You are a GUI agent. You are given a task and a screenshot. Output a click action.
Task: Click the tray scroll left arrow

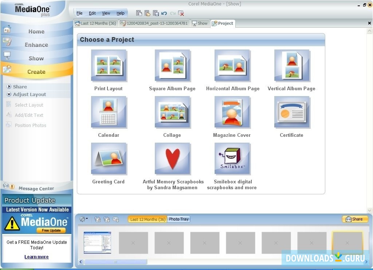pos(81,262)
